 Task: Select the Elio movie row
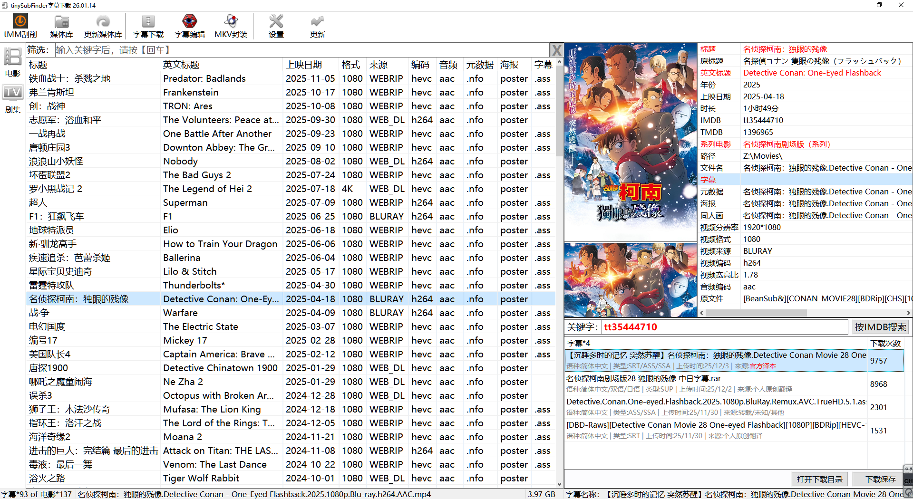(291, 230)
